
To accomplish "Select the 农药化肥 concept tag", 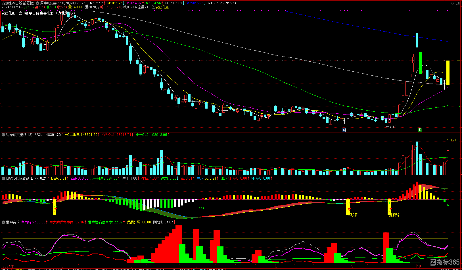I will point(9,13).
